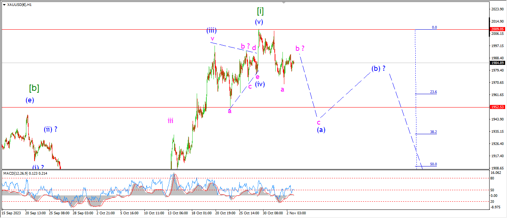The height and width of the screenshot is (218, 507).
Task: Click the 16.062 MACD scale value
Action: pyautogui.click(x=496, y=173)
